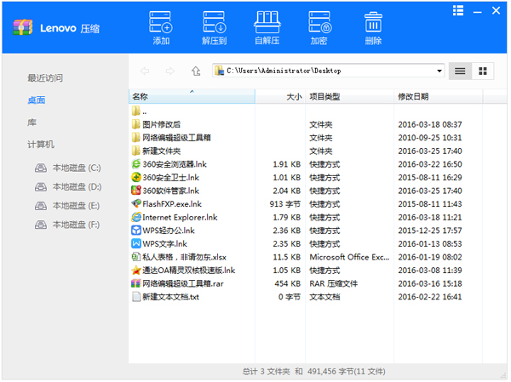Viewport: 511px width, 382px height.
Task: Go up one folder level
Action: pyautogui.click(x=196, y=71)
